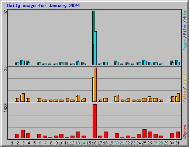Click the yellow visits bar on day 16

93,89
